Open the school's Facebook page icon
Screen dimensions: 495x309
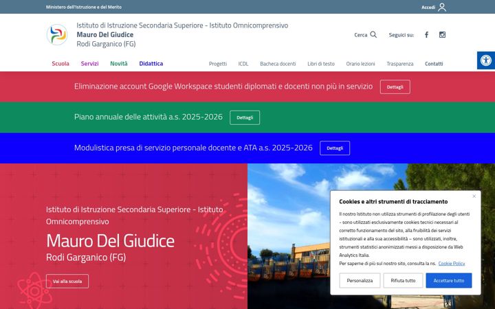[426, 35]
